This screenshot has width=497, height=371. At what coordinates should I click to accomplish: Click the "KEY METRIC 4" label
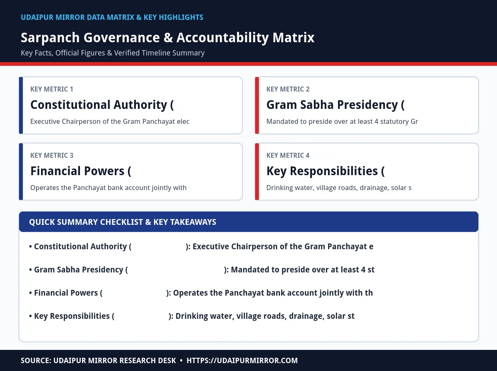click(288, 155)
